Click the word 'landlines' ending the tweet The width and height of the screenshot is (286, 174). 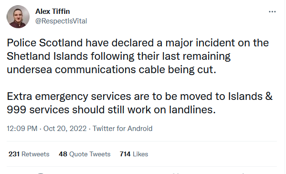click(191, 110)
